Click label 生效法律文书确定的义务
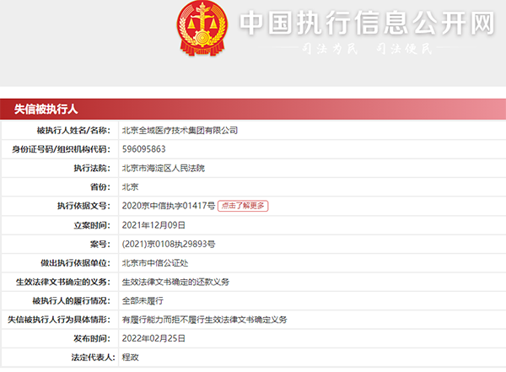This screenshot has height=372, width=506. click(x=63, y=282)
